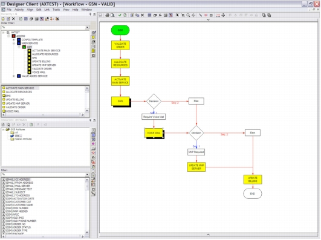Select the magnifier zoom tool
This screenshot has height=240, width=321.
pyautogui.click(x=188, y=15)
